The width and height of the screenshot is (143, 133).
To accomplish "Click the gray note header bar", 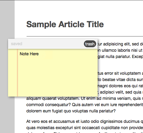I will click(53, 44).
